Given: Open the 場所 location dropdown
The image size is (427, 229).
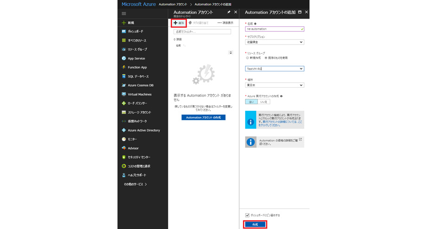Looking at the screenshot, I should point(274,85).
